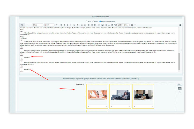Open the Шрифт font dropdown
This screenshot has width=194, height=129.
[49, 25]
